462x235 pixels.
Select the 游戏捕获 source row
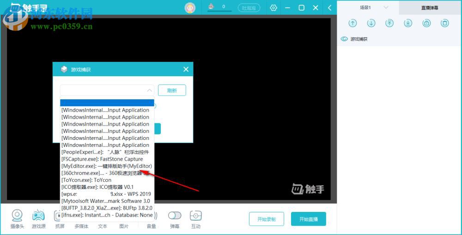pyautogui.click(x=399, y=39)
